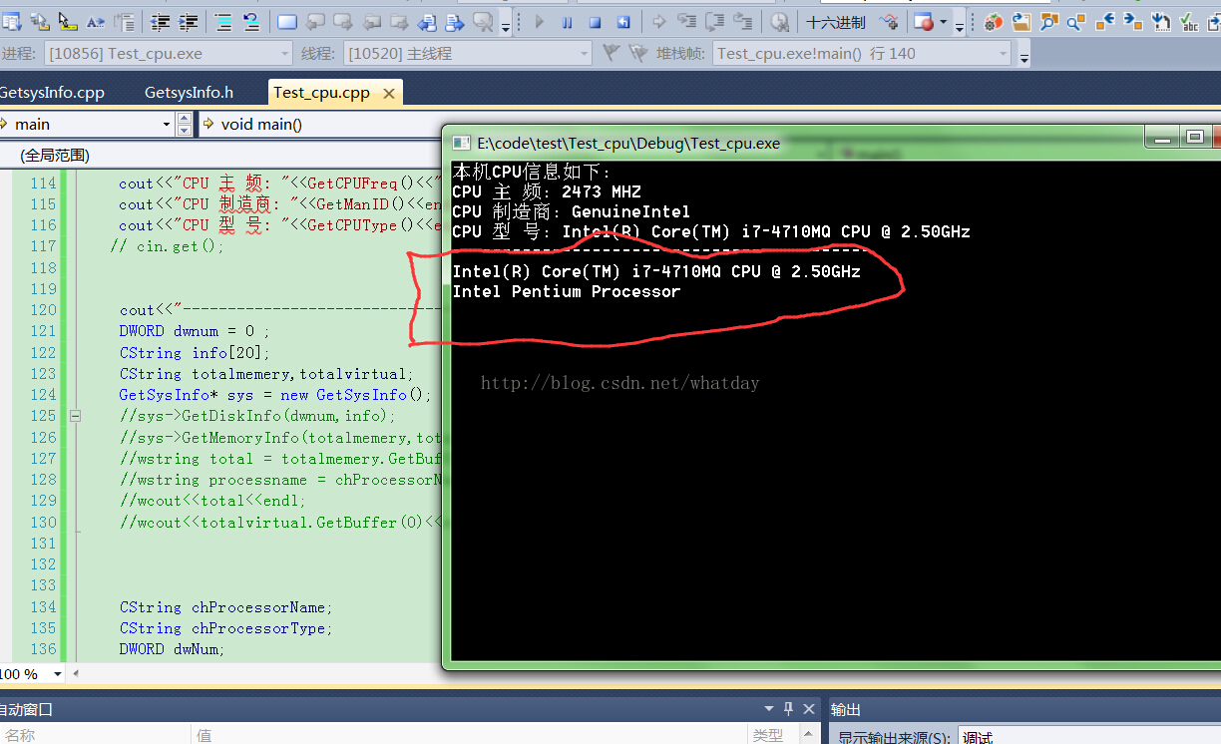The image size is (1221, 744).
Task: Clear all bookmarks icon
Action: coord(483,22)
